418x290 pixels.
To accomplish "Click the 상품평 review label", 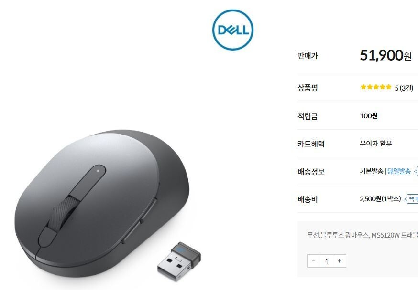I will coord(308,88).
